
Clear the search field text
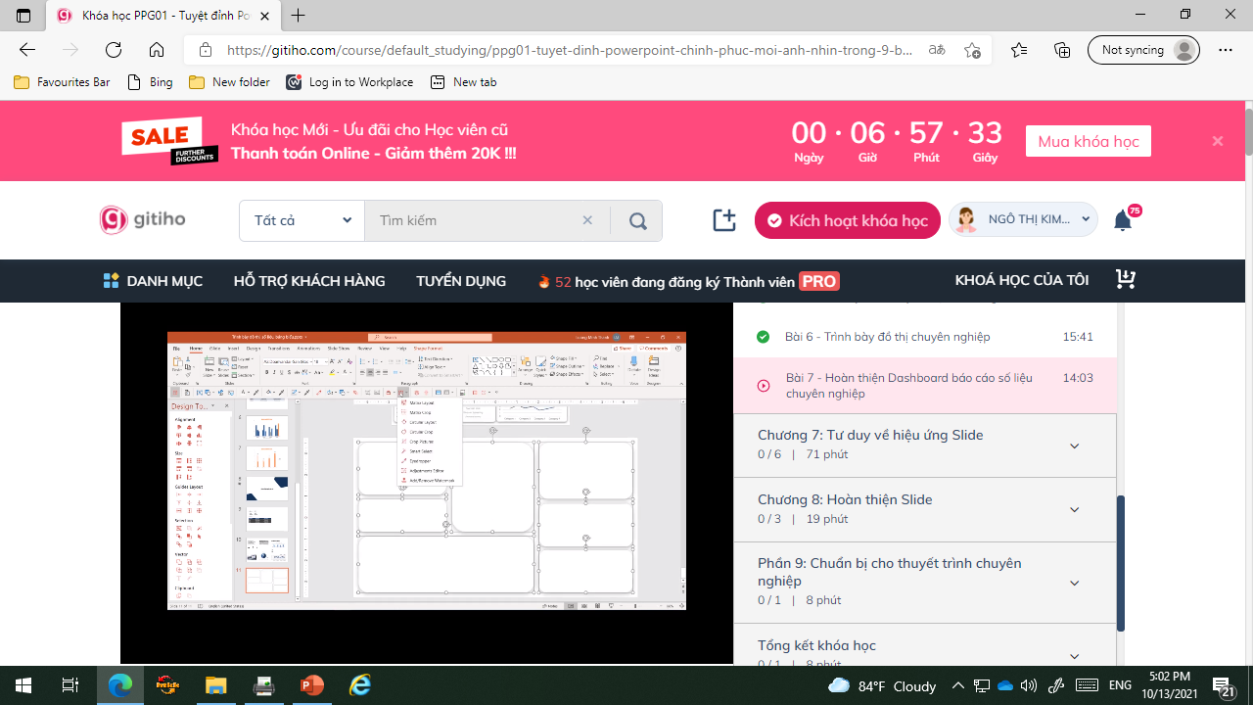[x=587, y=220]
